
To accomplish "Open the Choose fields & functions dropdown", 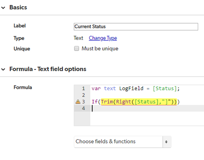I will coord(118,142).
